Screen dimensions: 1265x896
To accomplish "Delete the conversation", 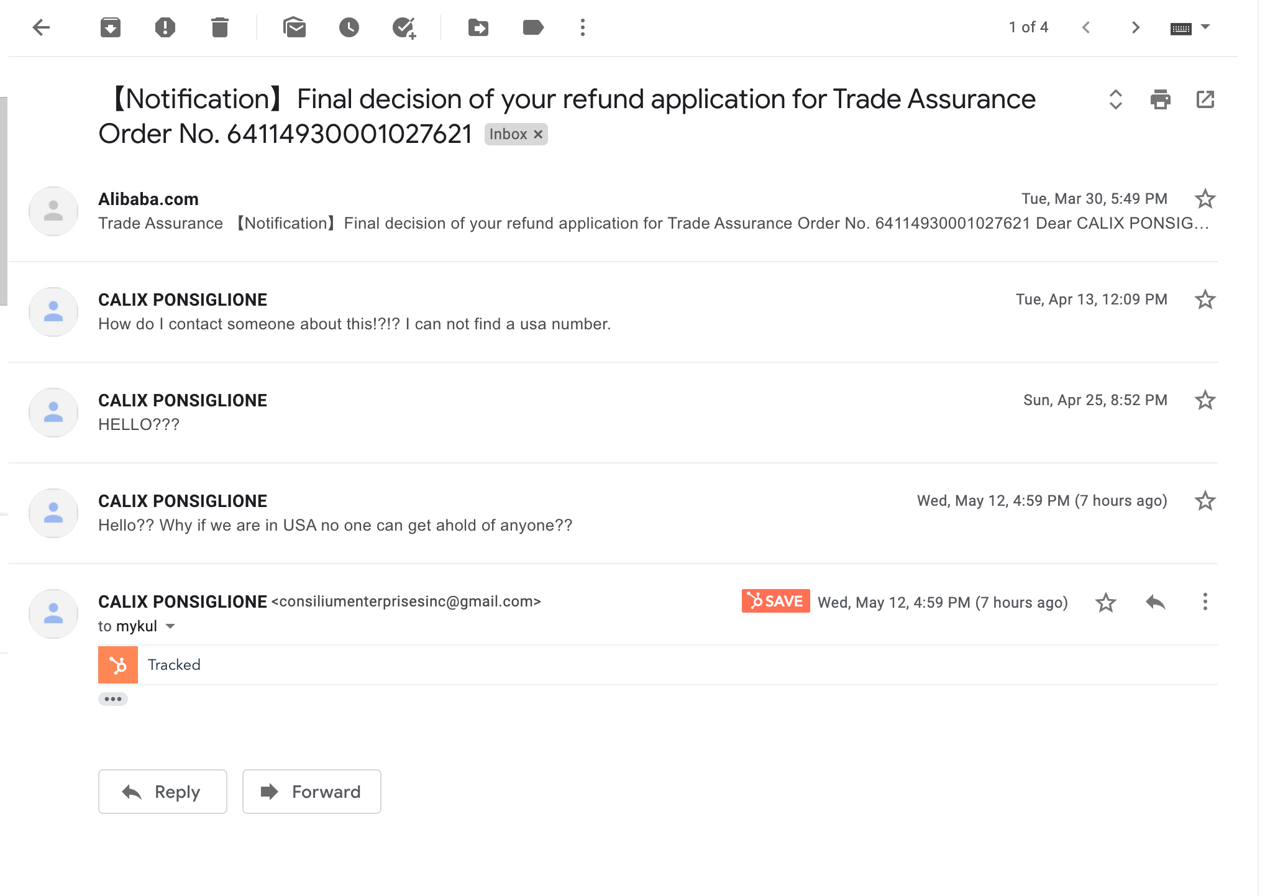I will 221,27.
